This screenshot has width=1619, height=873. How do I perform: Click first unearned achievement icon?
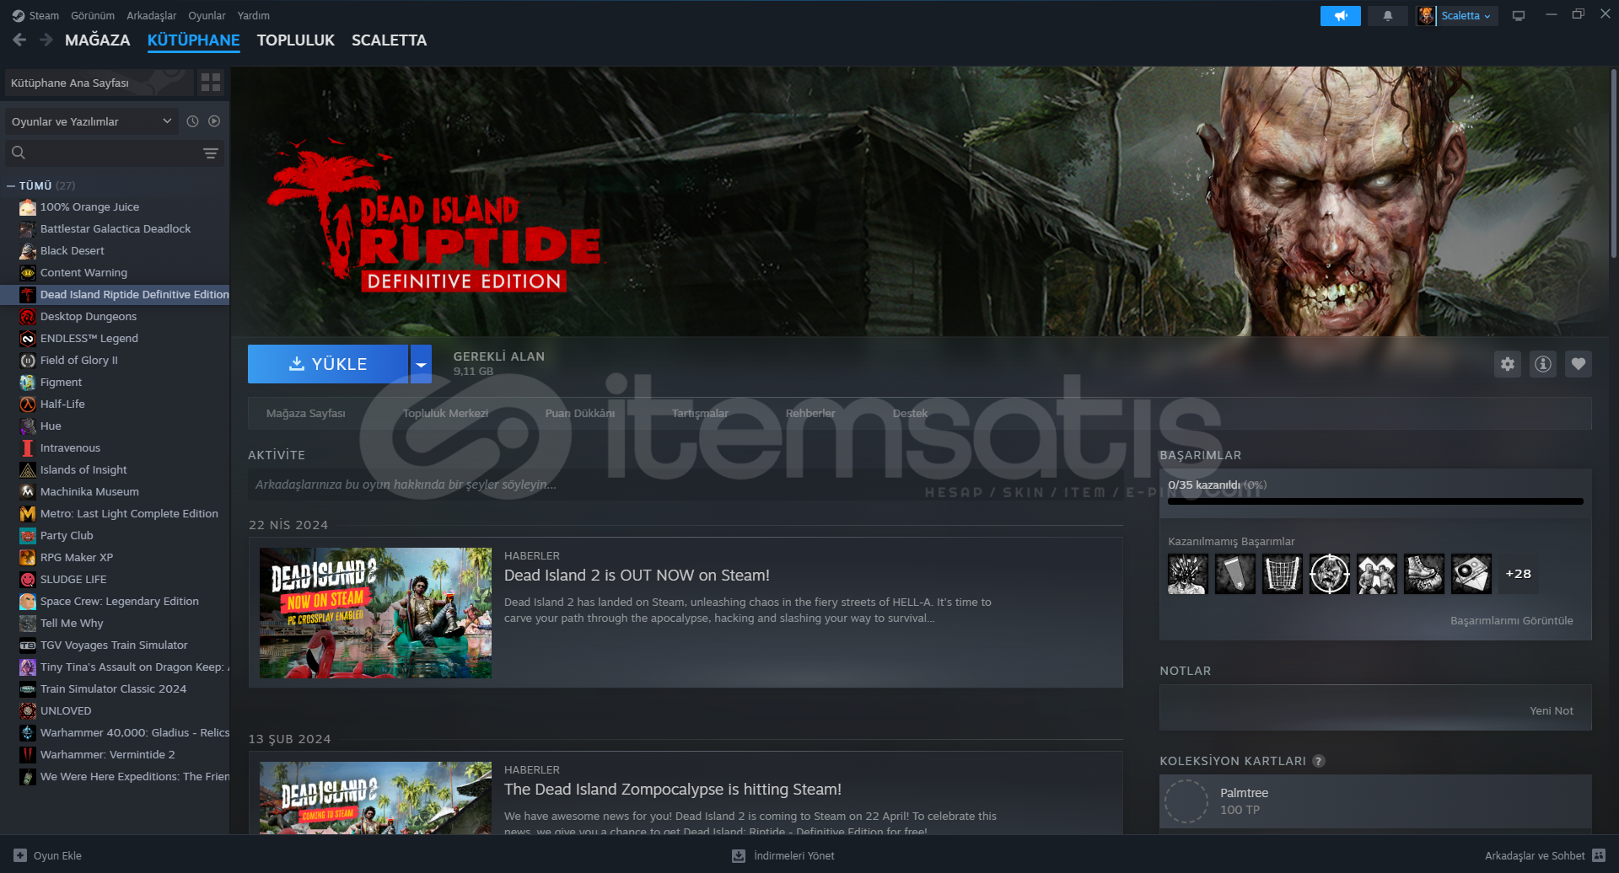1187,574
